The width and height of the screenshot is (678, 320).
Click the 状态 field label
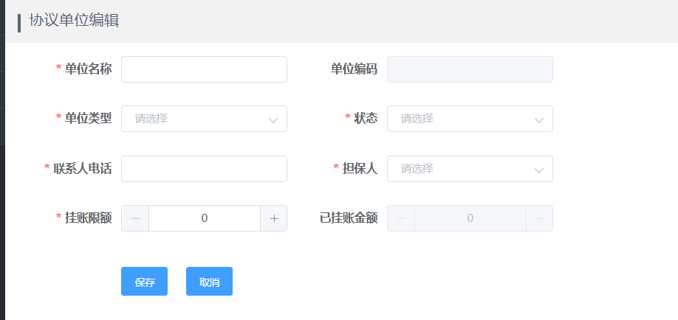(366, 118)
